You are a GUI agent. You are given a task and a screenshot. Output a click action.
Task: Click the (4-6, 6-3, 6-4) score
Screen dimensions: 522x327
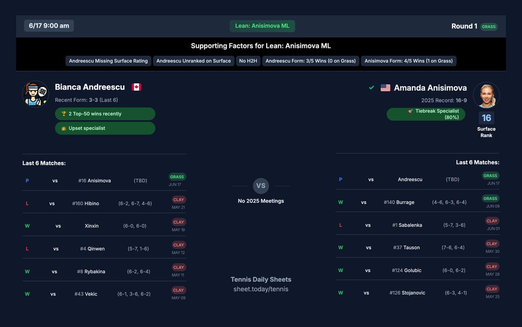449,202
